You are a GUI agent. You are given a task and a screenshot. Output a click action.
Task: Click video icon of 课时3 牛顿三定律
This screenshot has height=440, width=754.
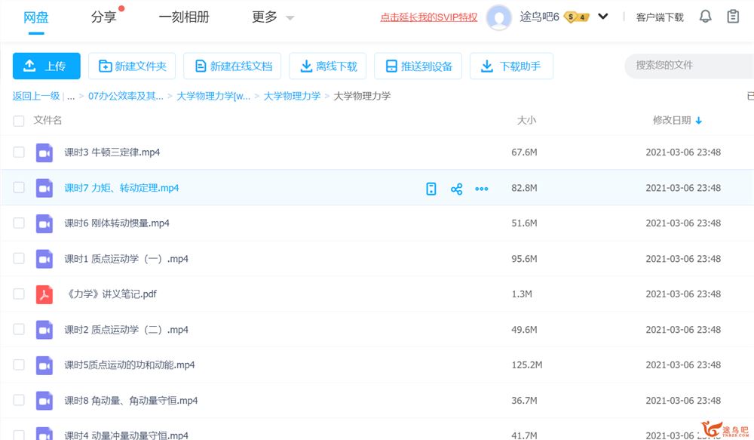44,152
